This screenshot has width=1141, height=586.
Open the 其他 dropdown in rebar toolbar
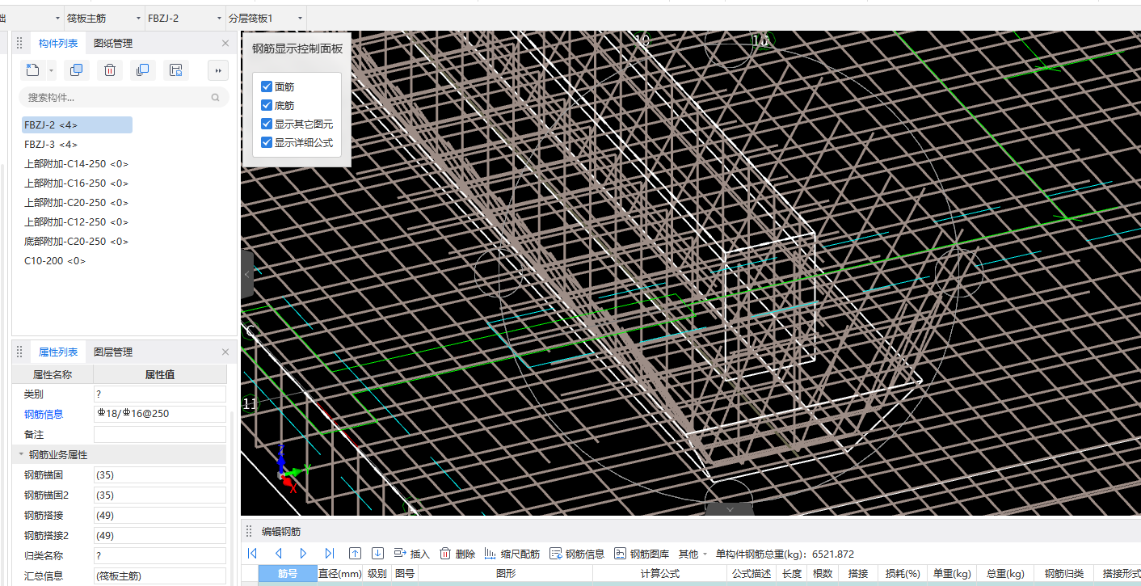point(693,554)
